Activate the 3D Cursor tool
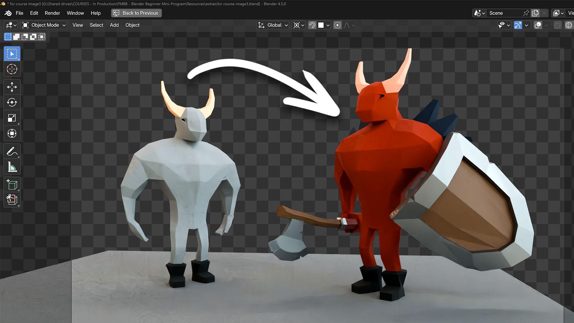The width and height of the screenshot is (574, 323). (x=12, y=69)
